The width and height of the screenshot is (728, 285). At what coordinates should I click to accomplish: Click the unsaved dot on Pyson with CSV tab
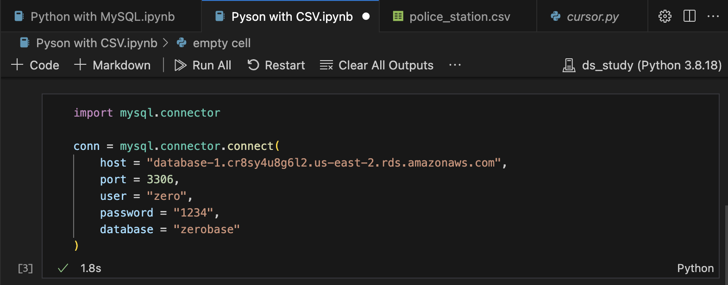pos(366,17)
